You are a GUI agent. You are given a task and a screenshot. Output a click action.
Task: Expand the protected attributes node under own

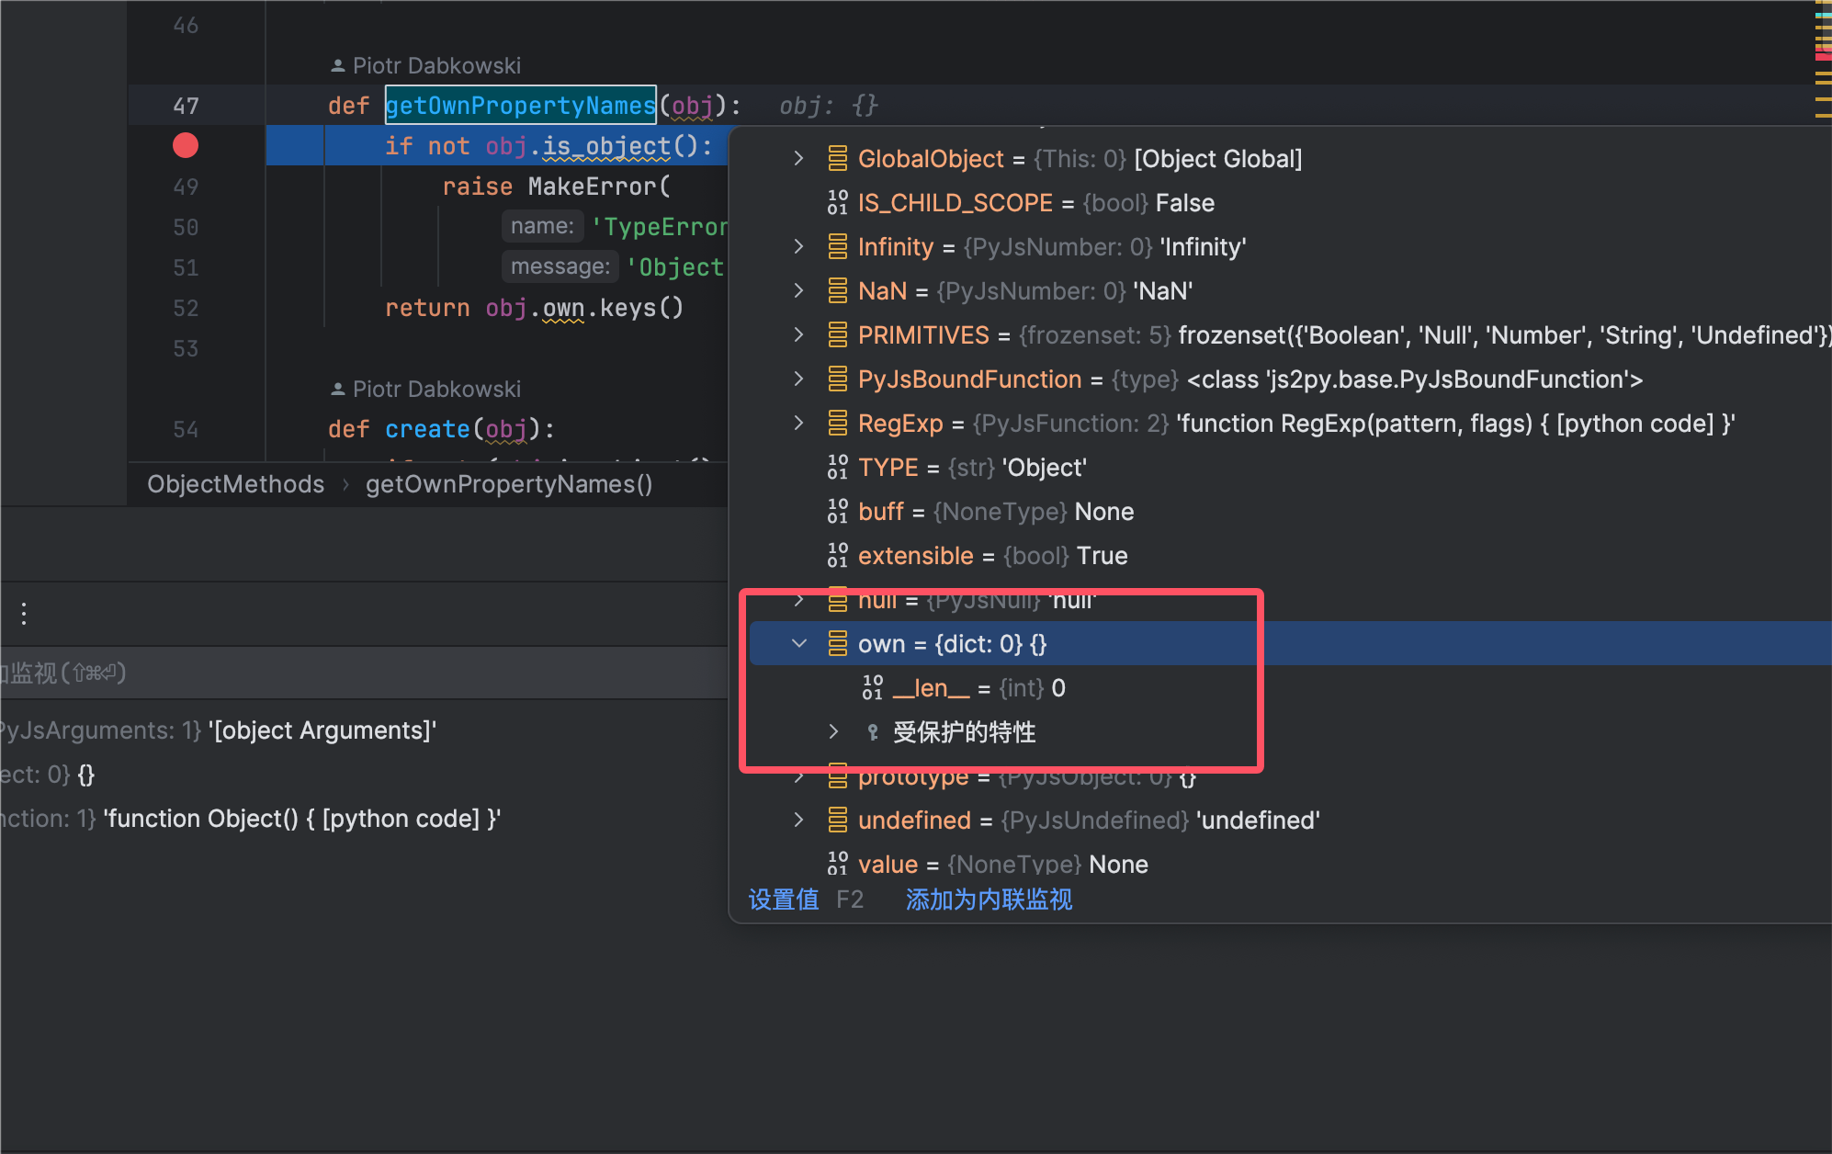pos(833,731)
